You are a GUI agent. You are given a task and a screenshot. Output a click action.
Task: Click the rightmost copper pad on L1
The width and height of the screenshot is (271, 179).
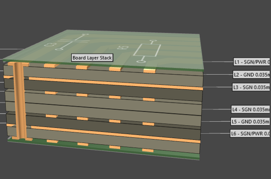(150, 70)
